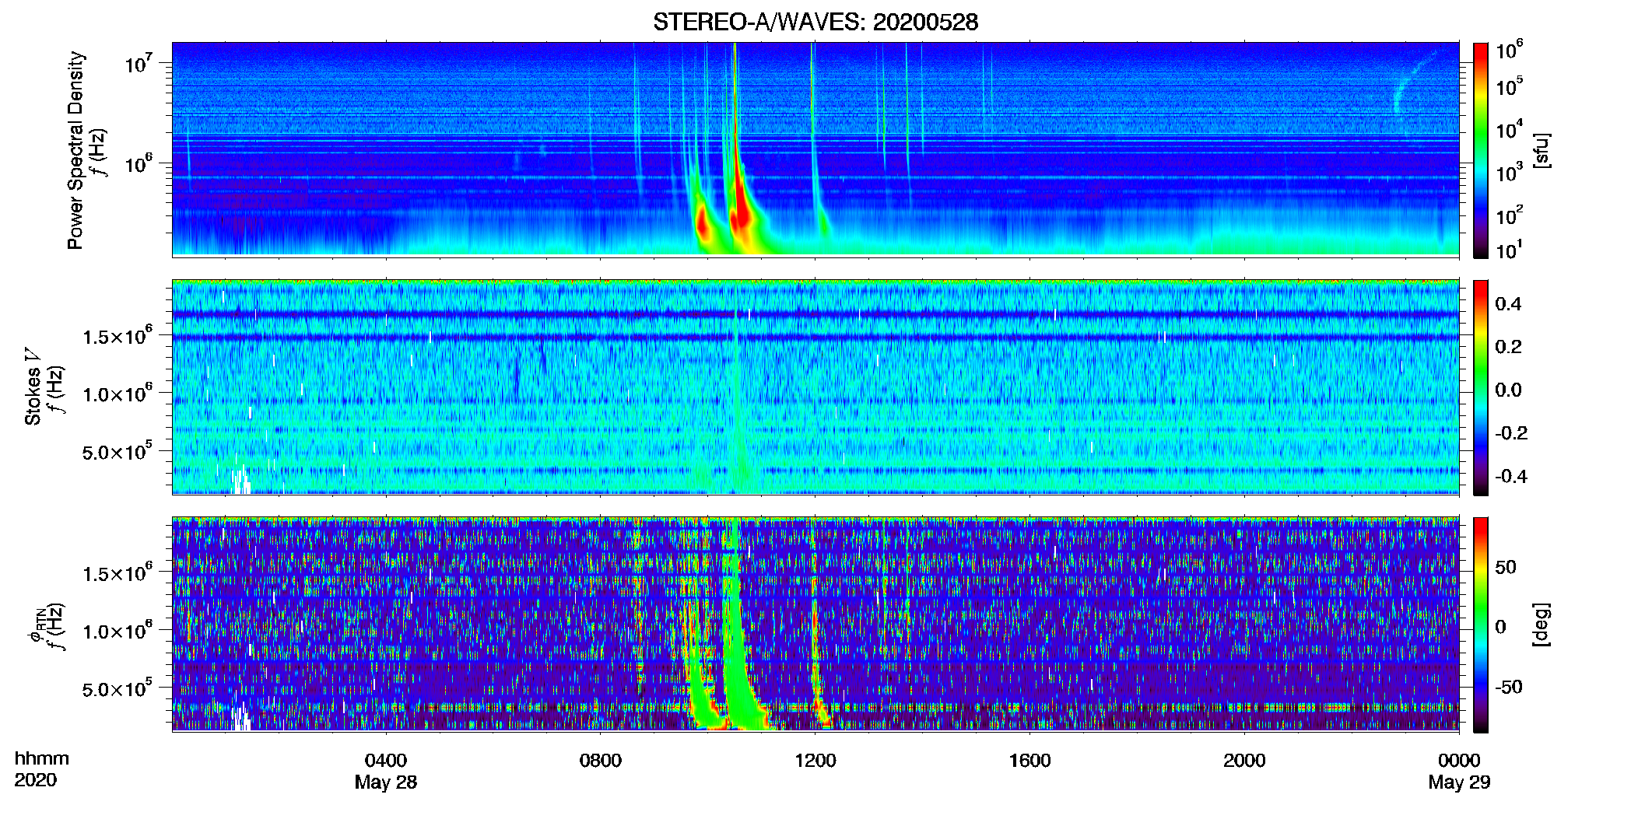This screenshot has height=840, width=1631.
Task: Select the 2000 time tick label
Action: 1244,761
